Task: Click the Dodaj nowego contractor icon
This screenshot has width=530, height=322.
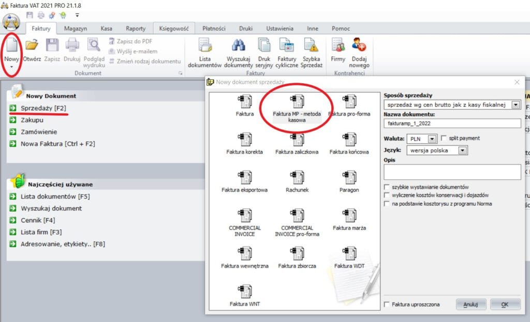Action: tap(359, 47)
